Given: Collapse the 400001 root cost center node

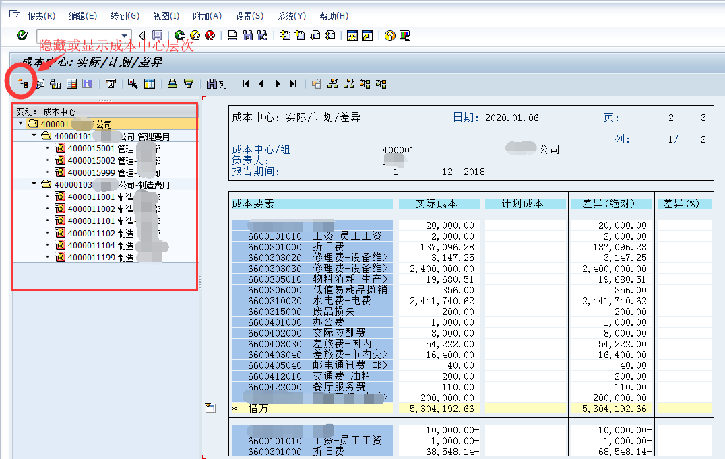Looking at the screenshot, I should (21, 123).
